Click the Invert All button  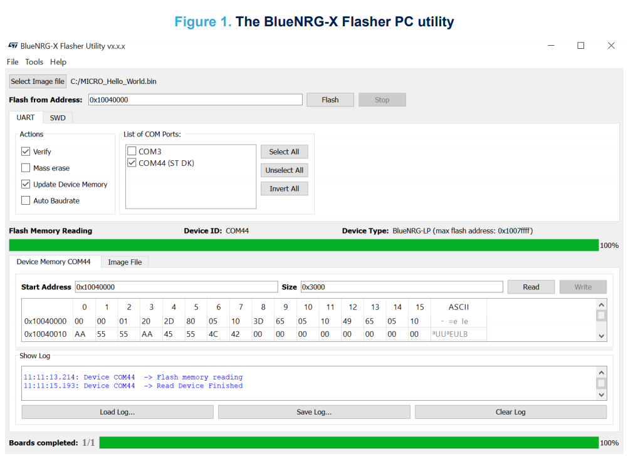pyautogui.click(x=284, y=189)
